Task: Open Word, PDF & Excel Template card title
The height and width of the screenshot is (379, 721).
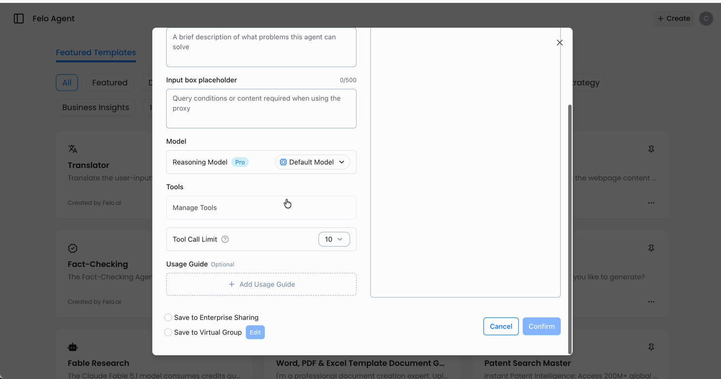Action: 360,363
